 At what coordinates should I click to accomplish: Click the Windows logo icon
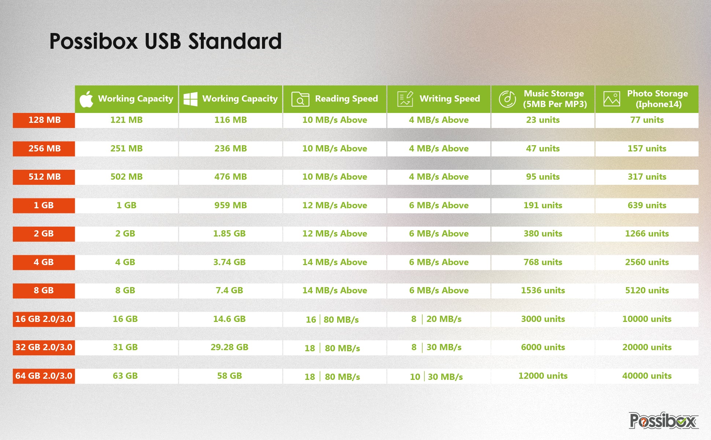pos(191,99)
